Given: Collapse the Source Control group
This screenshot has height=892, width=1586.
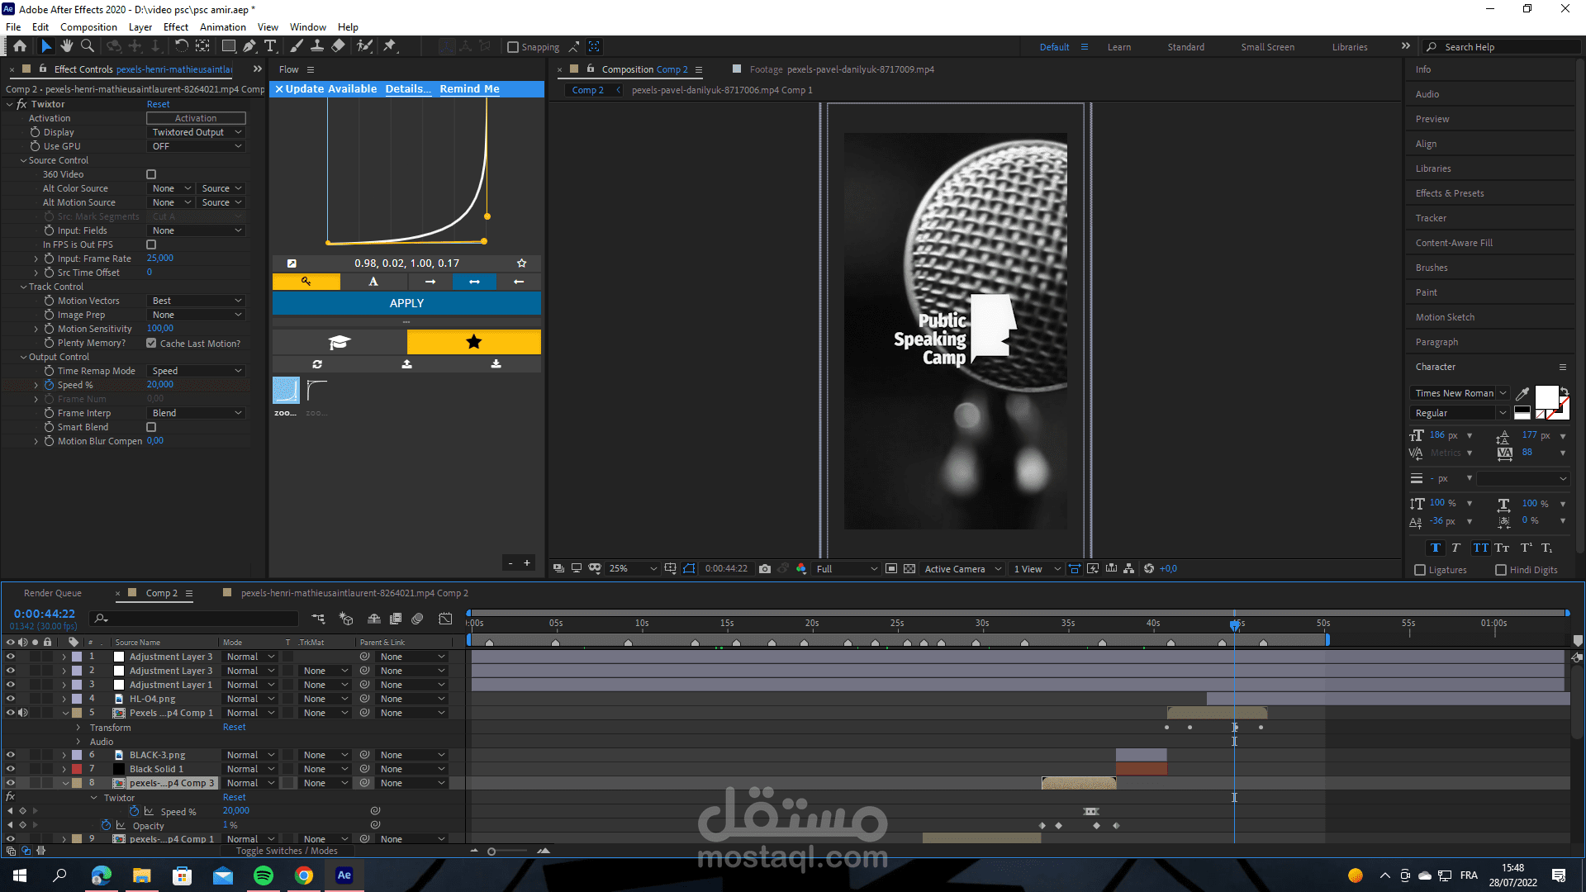Looking at the screenshot, I should [x=23, y=160].
